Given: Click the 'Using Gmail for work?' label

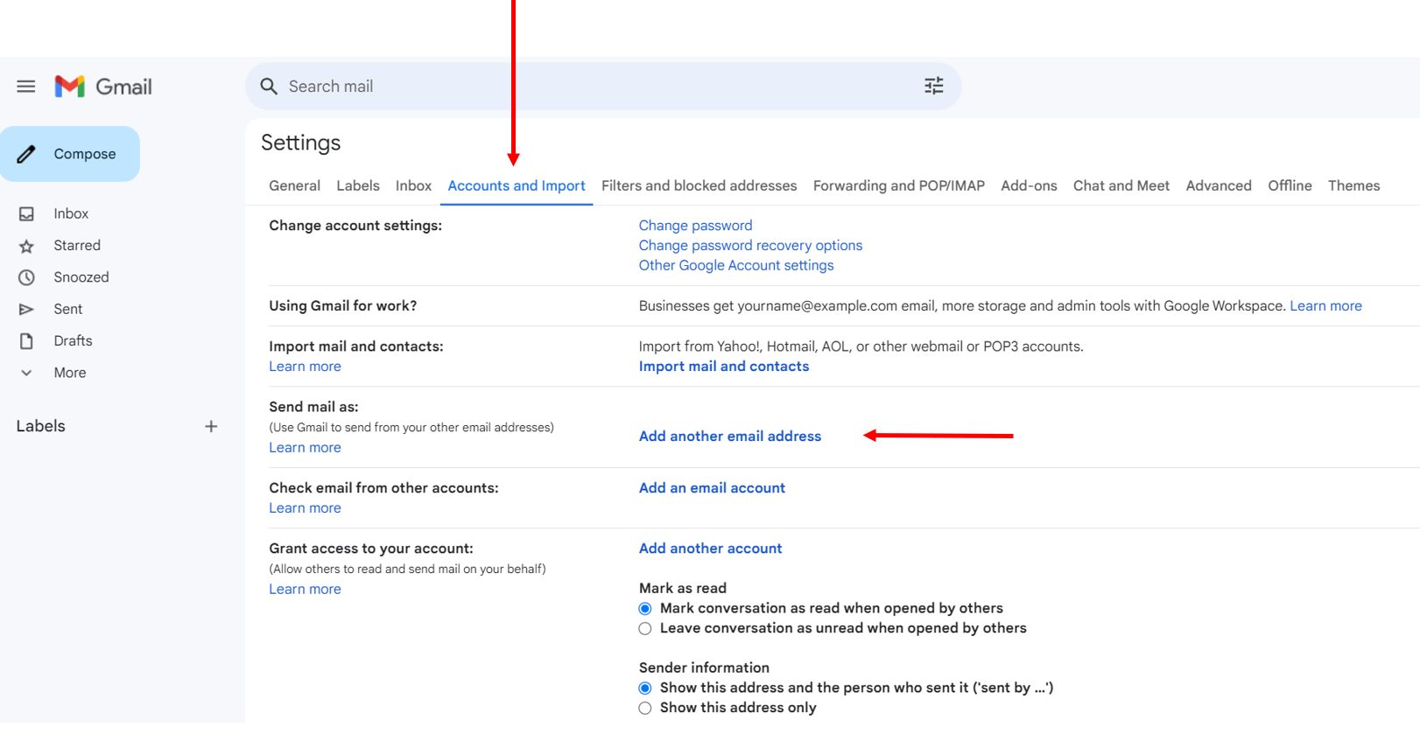Looking at the screenshot, I should [x=342, y=306].
